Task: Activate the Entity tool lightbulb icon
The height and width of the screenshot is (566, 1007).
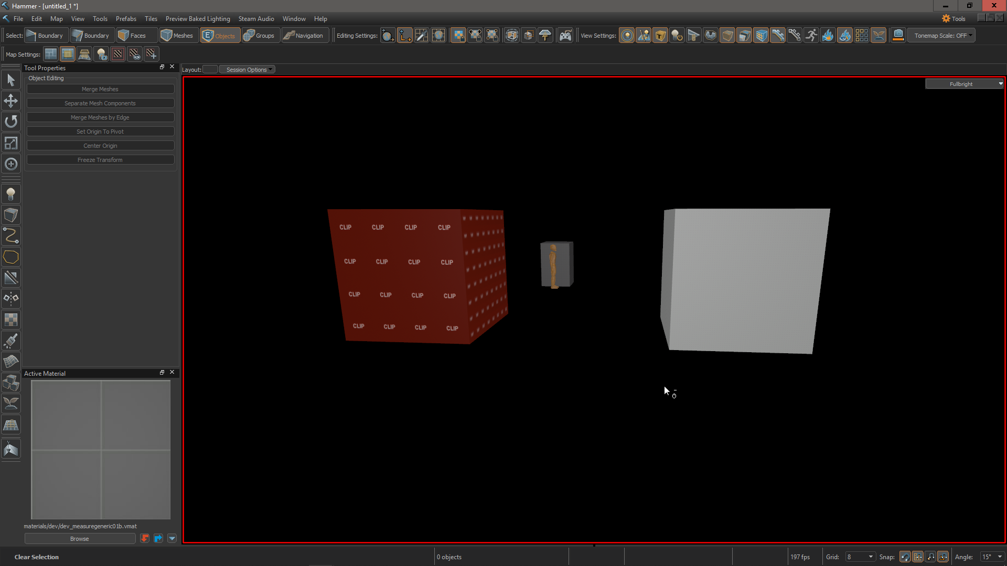Action: (x=11, y=194)
